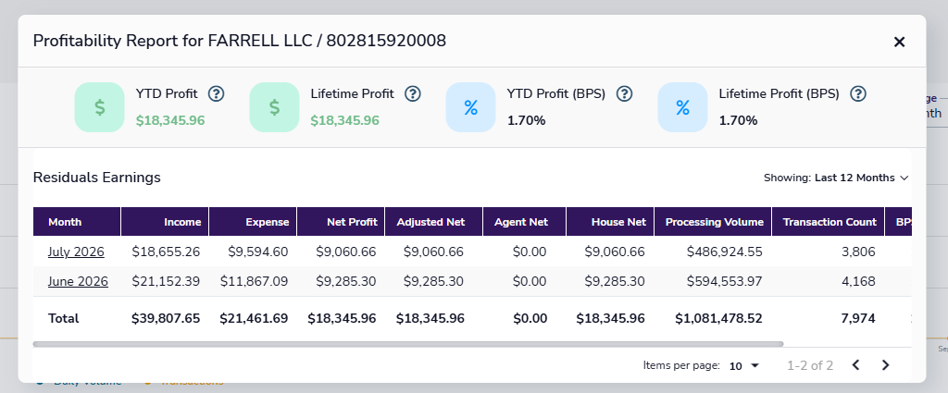Select the June income value $21,152.39

(166, 281)
